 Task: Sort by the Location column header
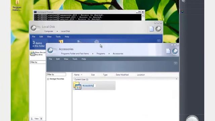(x=141, y=75)
